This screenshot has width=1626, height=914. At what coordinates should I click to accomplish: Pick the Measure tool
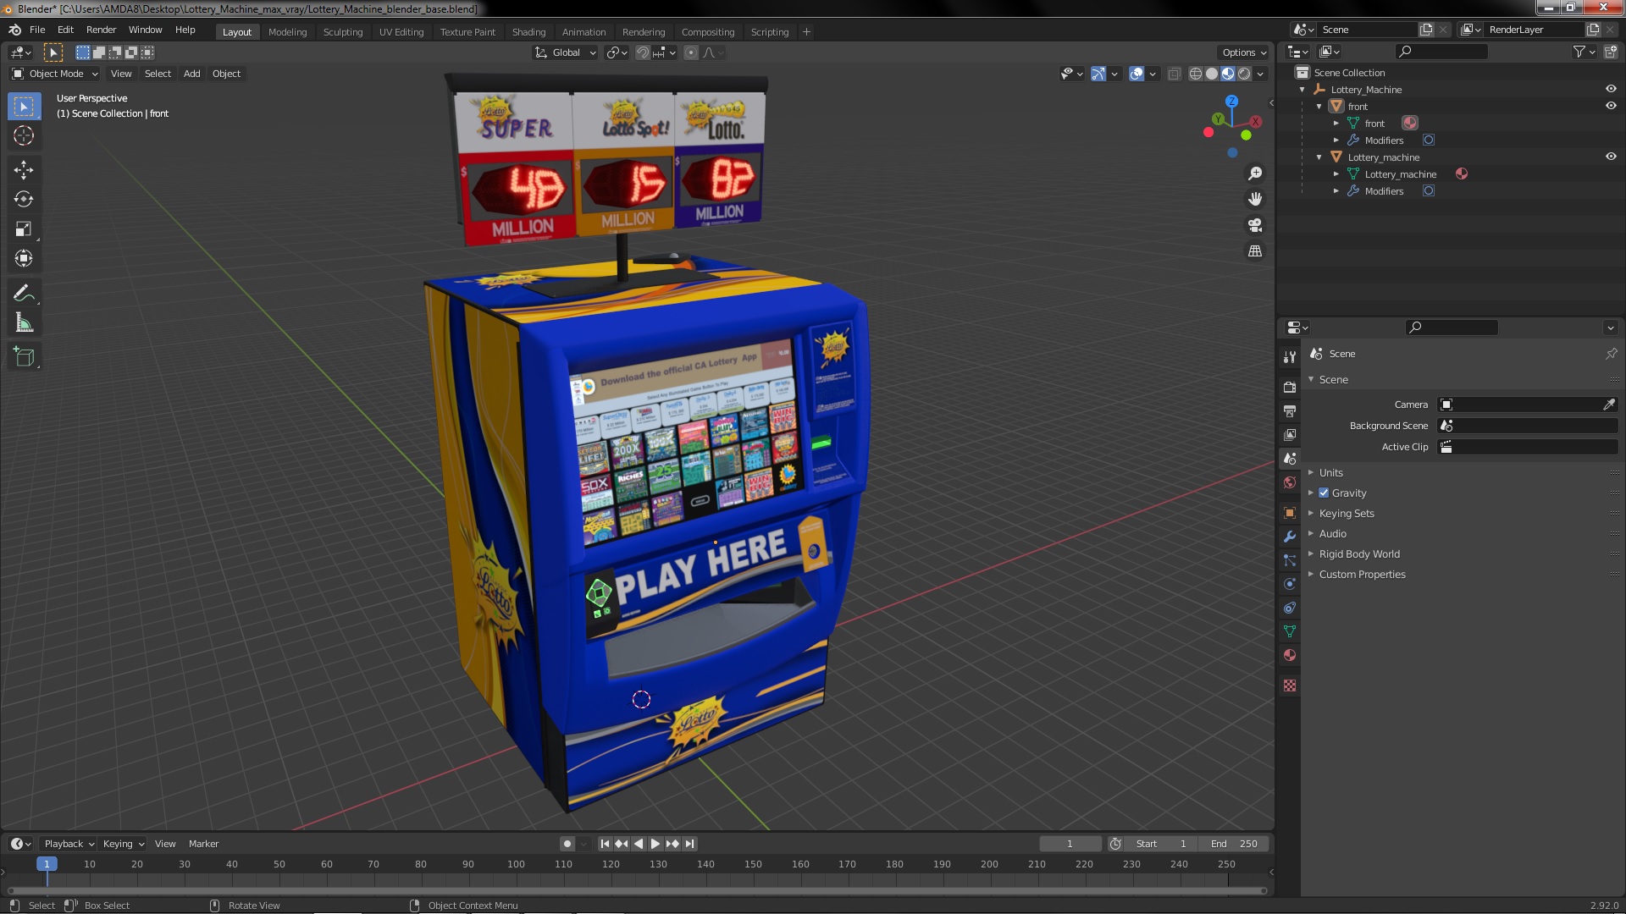(24, 323)
